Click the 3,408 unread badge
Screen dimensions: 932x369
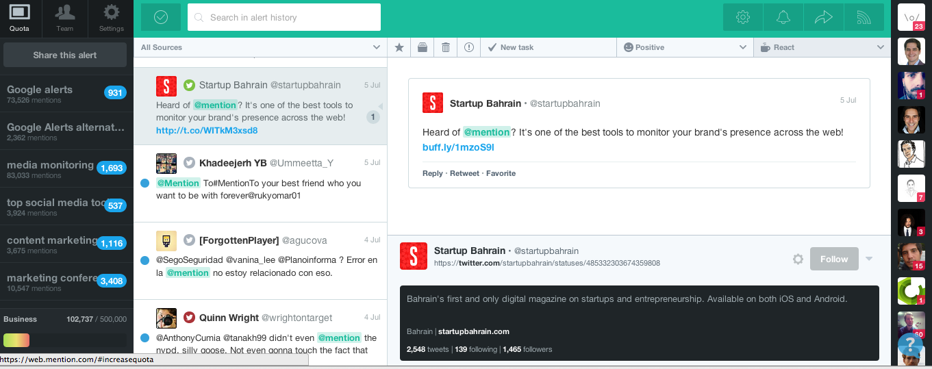(110, 281)
